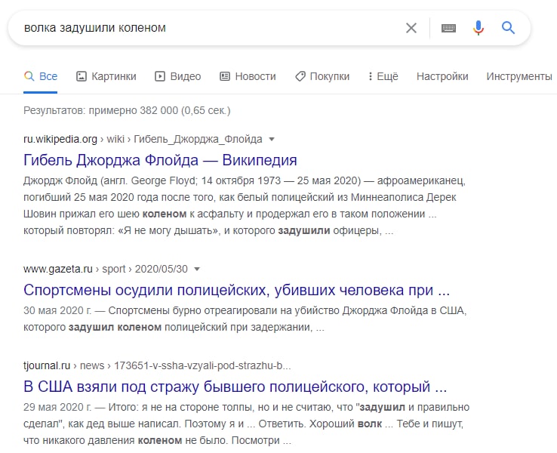Click the tjournal.ru breadcrumb URL

[157, 365]
